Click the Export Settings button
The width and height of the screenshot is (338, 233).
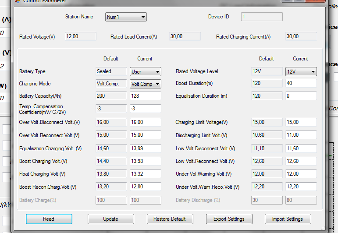coord(229,219)
